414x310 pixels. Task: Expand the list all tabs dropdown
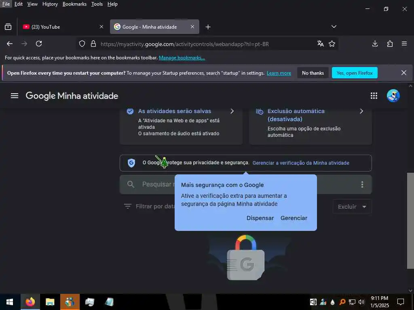click(x=334, y=27)
